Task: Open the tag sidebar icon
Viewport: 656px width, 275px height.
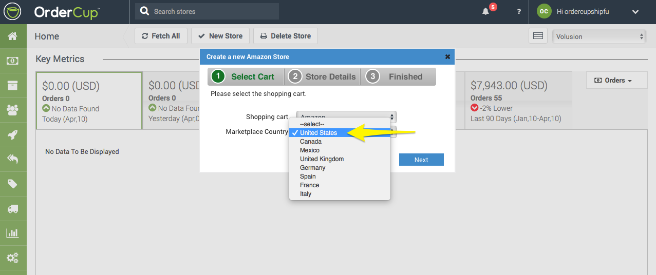Action: pos(13,184)
